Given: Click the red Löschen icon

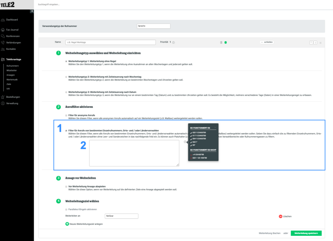Looking at the screenshot, I should (281, 216).
